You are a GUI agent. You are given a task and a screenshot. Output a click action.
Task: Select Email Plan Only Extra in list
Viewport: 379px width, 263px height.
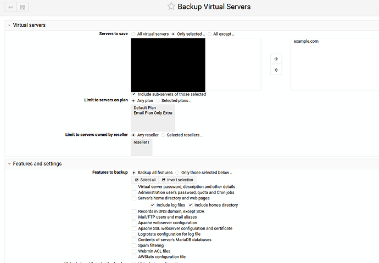(153, 113)
